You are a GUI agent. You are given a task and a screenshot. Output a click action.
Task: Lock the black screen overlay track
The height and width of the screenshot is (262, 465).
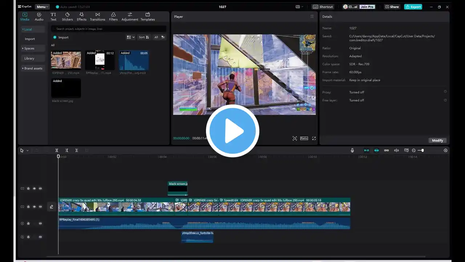28,188
